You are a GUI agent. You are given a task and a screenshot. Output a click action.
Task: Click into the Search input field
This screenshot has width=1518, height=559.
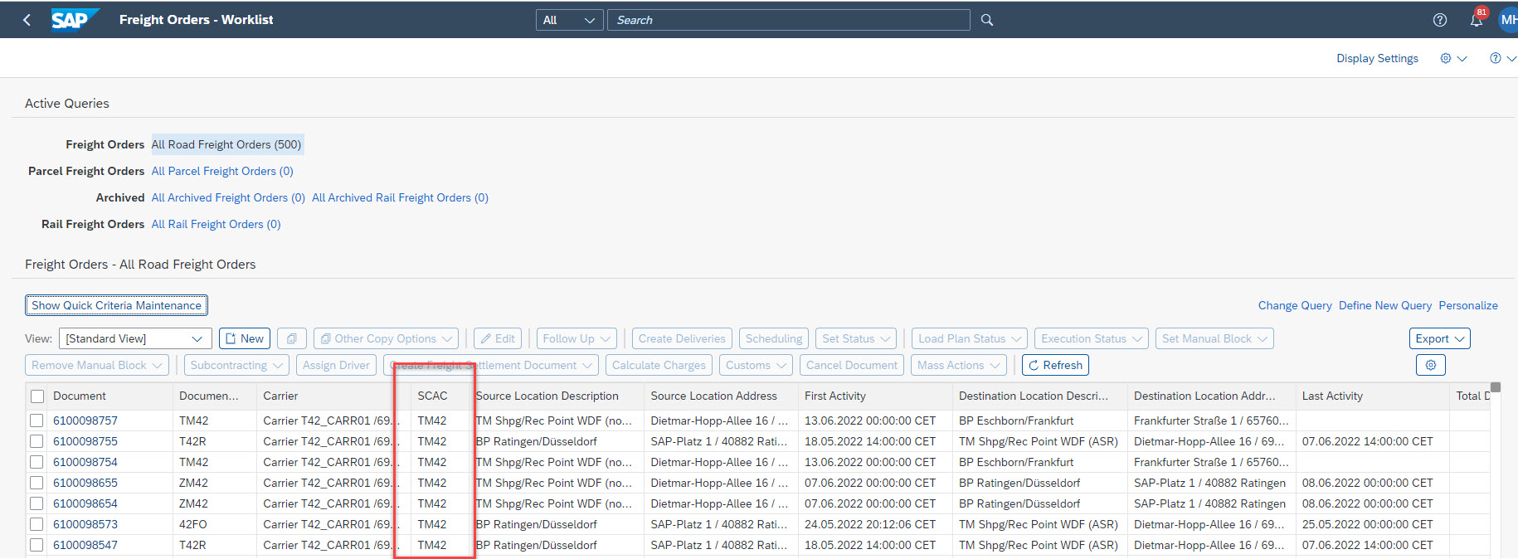tap(788, 20)
